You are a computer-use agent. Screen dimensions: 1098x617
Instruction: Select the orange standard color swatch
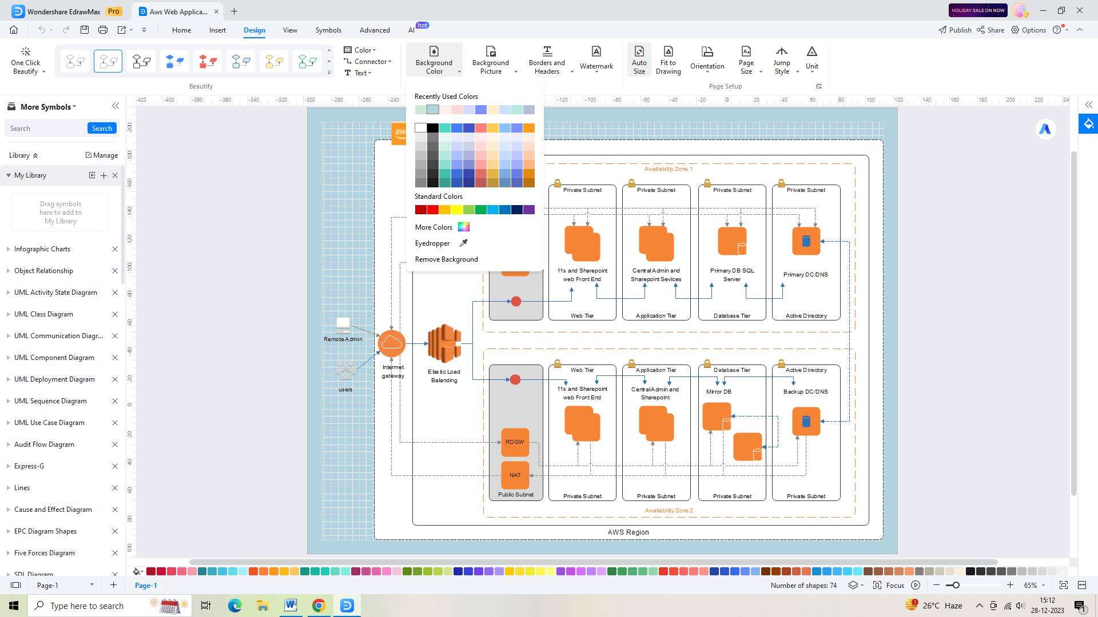445,210
